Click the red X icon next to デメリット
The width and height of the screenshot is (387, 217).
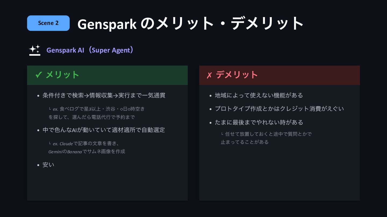[209, 75]
